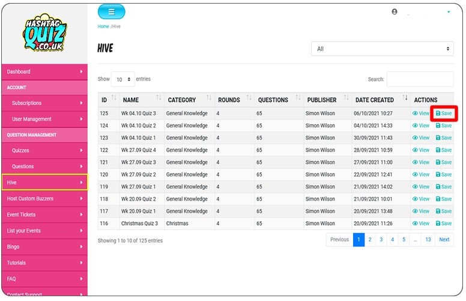
Task: Click Next pagination button
Action: pyautogui.click(x=444, y=240)
